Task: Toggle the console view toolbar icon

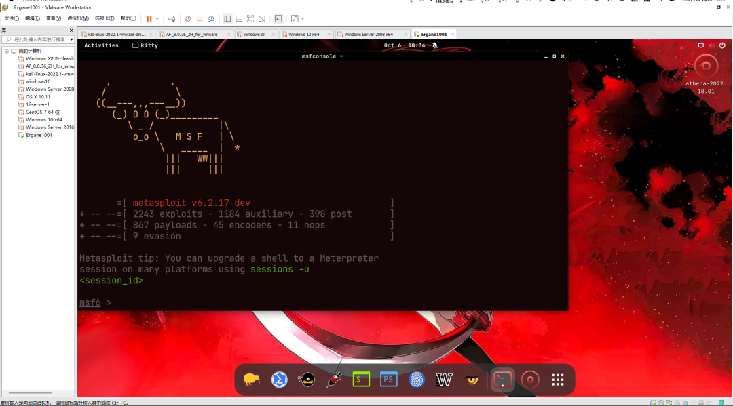Action: [x=278, y=19]
